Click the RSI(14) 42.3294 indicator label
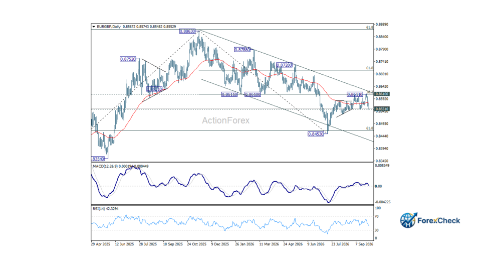481x271 pixels. point(106,209)
